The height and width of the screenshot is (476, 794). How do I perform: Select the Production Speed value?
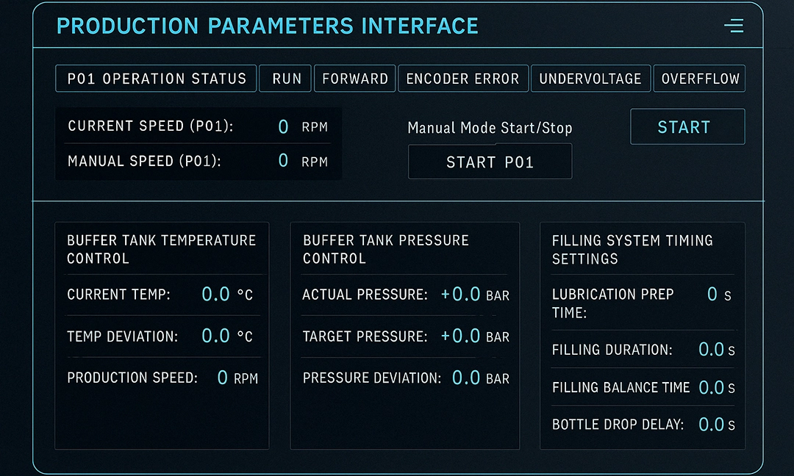coord(222,378)
